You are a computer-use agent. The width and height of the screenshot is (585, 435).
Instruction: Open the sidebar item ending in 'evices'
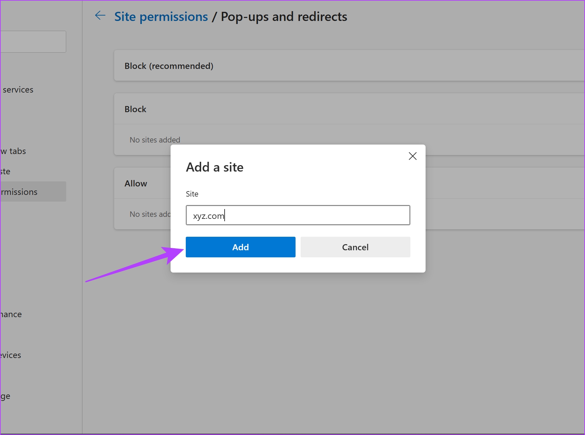[11, 355]
